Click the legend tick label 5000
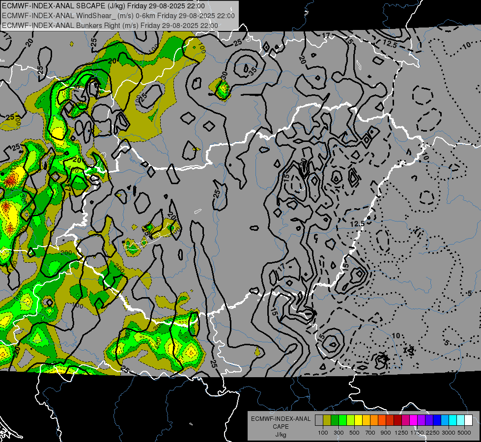The image size is (481, 442). click(x=464, y=433)
